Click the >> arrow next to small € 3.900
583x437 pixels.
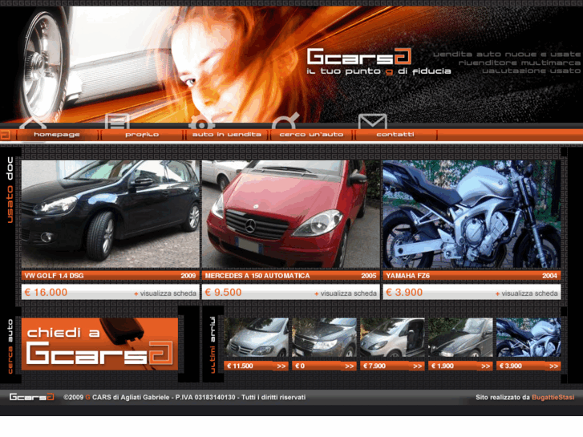(x=553, y=366)
